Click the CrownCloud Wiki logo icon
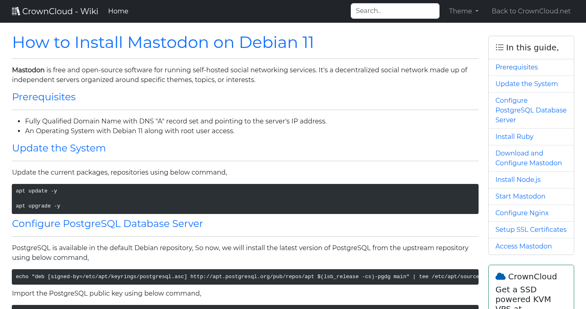The height and width of the screenshot is (309, 586). [x=16, y=11]
